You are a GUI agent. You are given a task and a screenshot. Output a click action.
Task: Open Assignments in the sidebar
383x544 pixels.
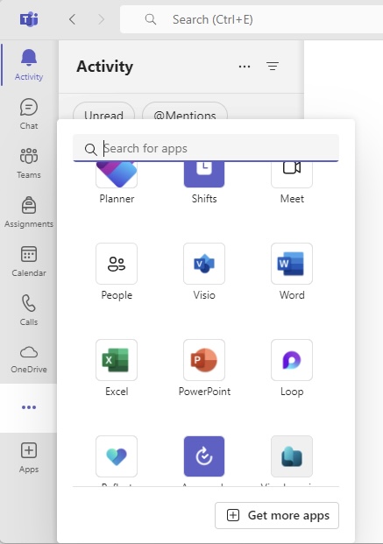(29, 212)
